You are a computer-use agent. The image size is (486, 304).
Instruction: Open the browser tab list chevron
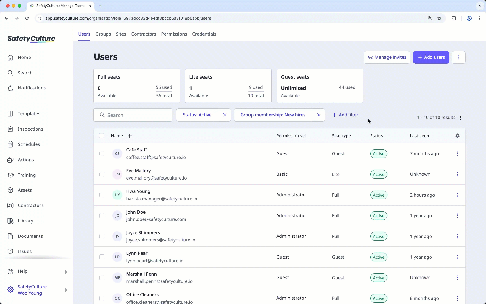(480, 6)
